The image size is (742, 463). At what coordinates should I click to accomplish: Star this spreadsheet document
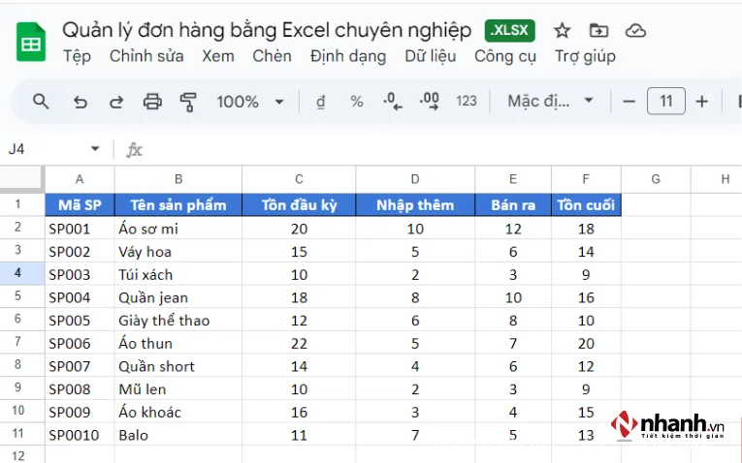563,31
